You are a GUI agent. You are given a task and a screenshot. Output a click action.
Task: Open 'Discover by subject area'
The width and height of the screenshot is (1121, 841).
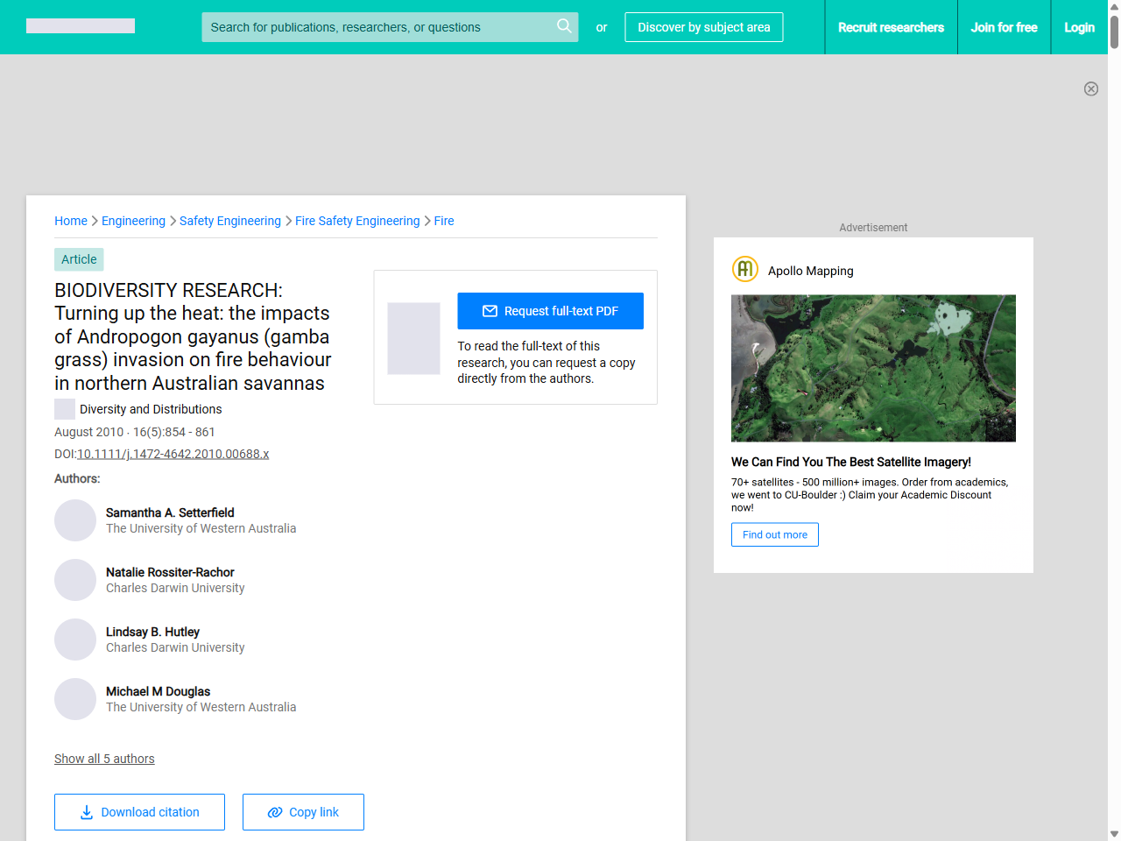[703, 27]
